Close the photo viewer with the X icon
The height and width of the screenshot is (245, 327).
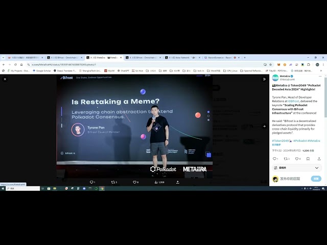point(5,79)
